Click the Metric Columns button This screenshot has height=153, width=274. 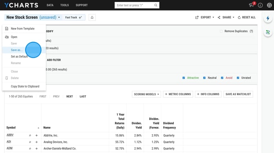coord(178,94)
